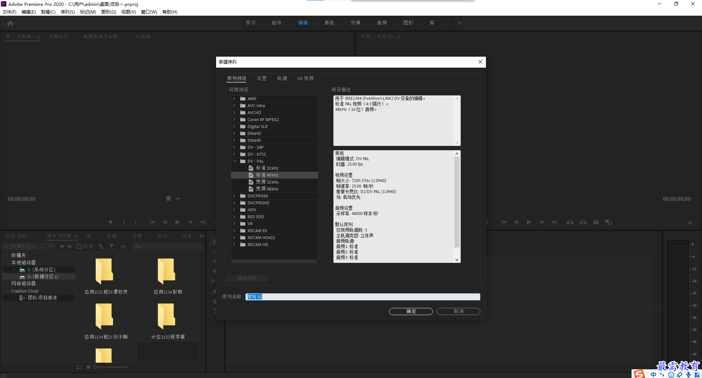Click the 序列名称 input field
Screen dimensions: 702x378
click(x=363, y=297)
